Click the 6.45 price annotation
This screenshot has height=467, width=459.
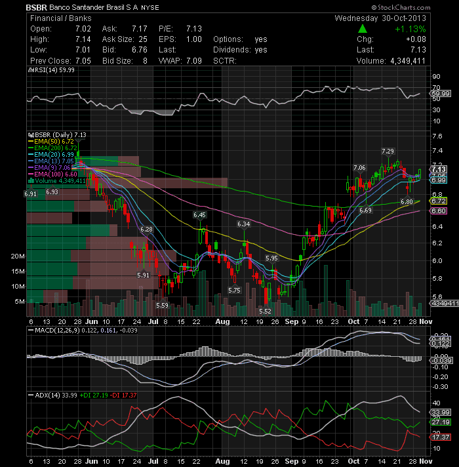[x=199, y=215]
